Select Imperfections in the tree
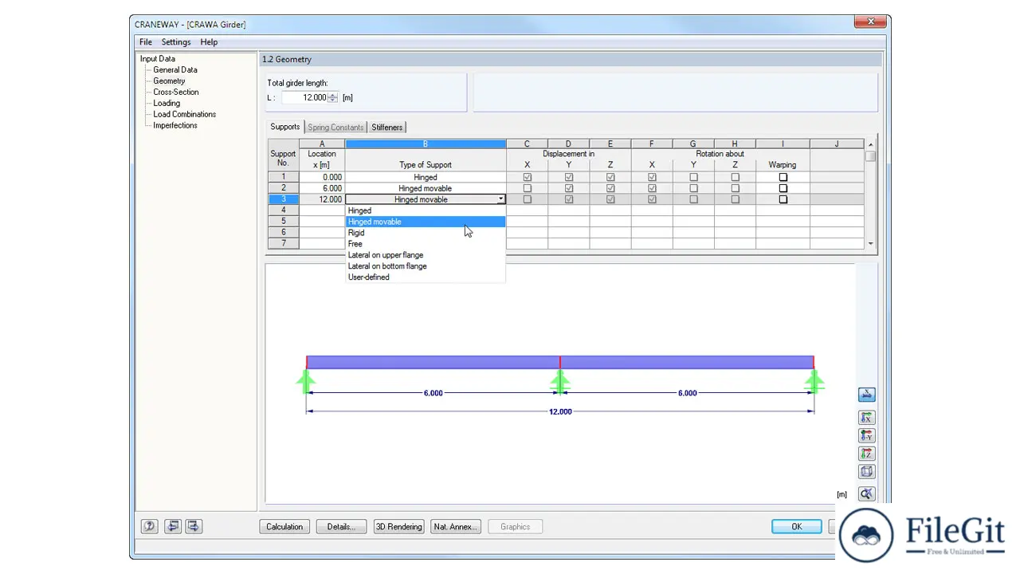 (x=175, y=126)
